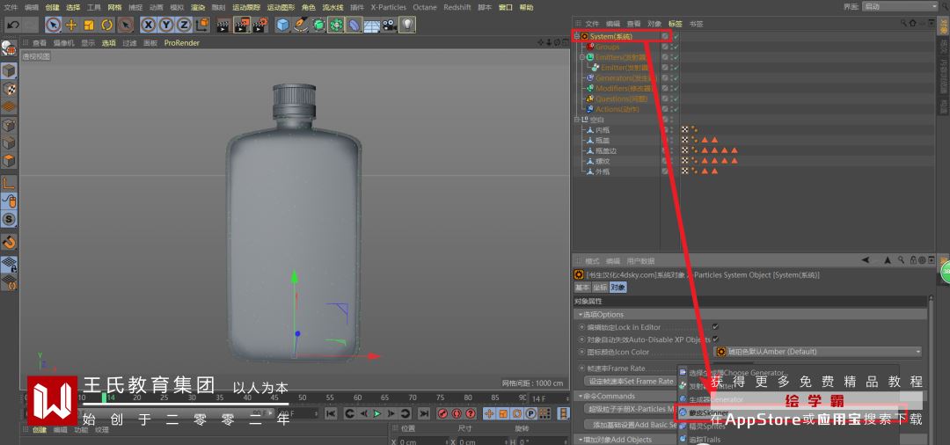The width and height of the screenshot is (950, 445).
Task: Click the layer dot for Questions
Action: pyautogui.click(x=665, y=98)
